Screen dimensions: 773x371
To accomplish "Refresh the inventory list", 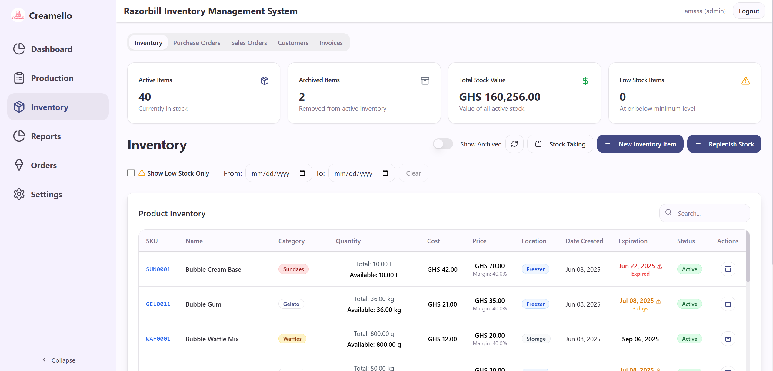I will tap(515, 144).
